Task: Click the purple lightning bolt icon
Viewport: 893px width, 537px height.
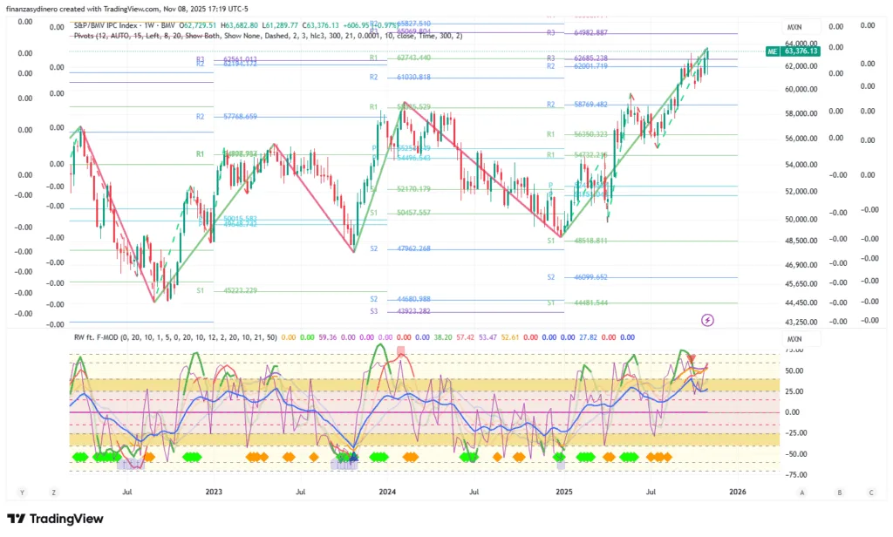Action: pyautogui.click(x=708, y=320)
